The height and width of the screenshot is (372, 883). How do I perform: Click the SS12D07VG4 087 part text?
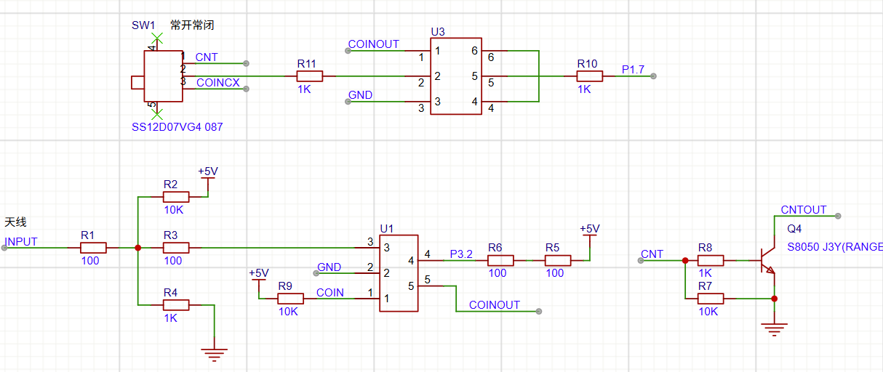177,127
